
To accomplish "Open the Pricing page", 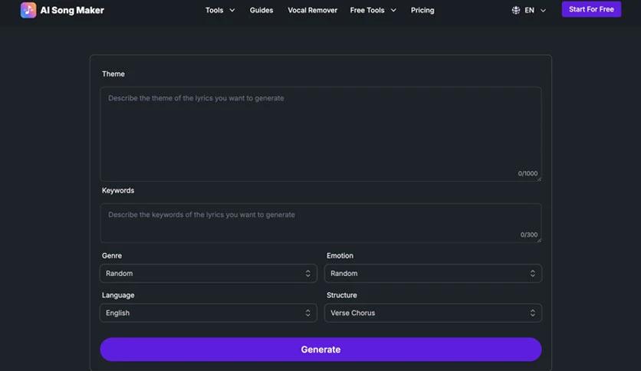I will pos(422,11).
